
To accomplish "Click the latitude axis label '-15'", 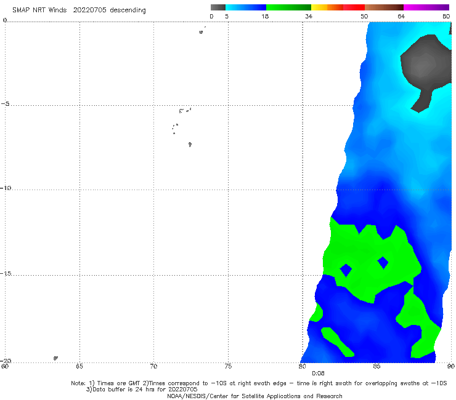I will [x=6, y=273].
